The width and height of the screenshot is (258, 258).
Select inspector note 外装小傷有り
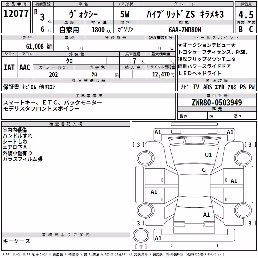[x=17, y=153]
